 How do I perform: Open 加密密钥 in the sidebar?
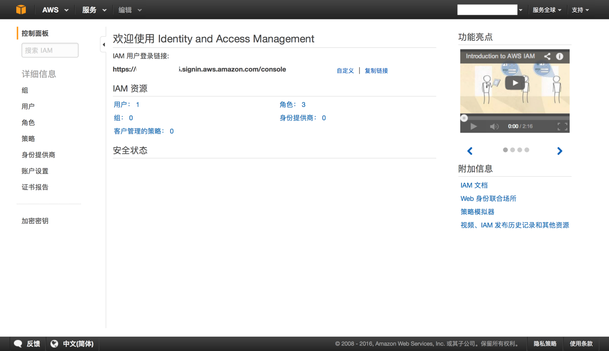(35, 221)
